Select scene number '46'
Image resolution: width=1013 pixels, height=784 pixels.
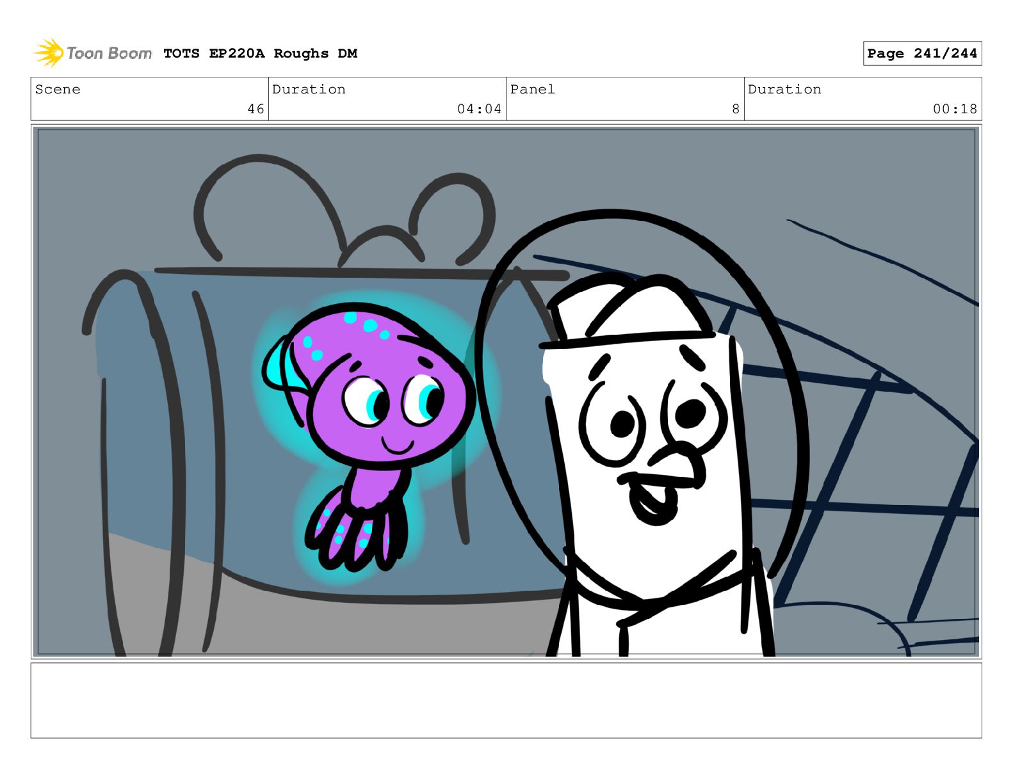click(x=255, y=109)
